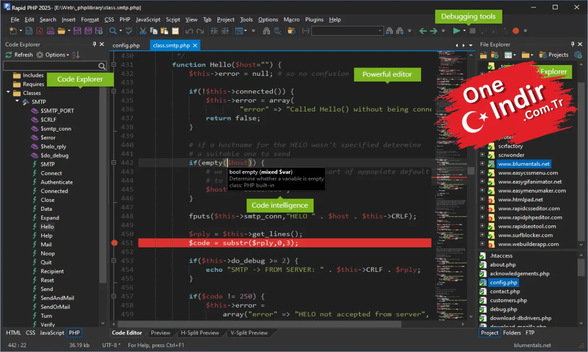Click the Refresh button in Code Explorer

[19, 55]
